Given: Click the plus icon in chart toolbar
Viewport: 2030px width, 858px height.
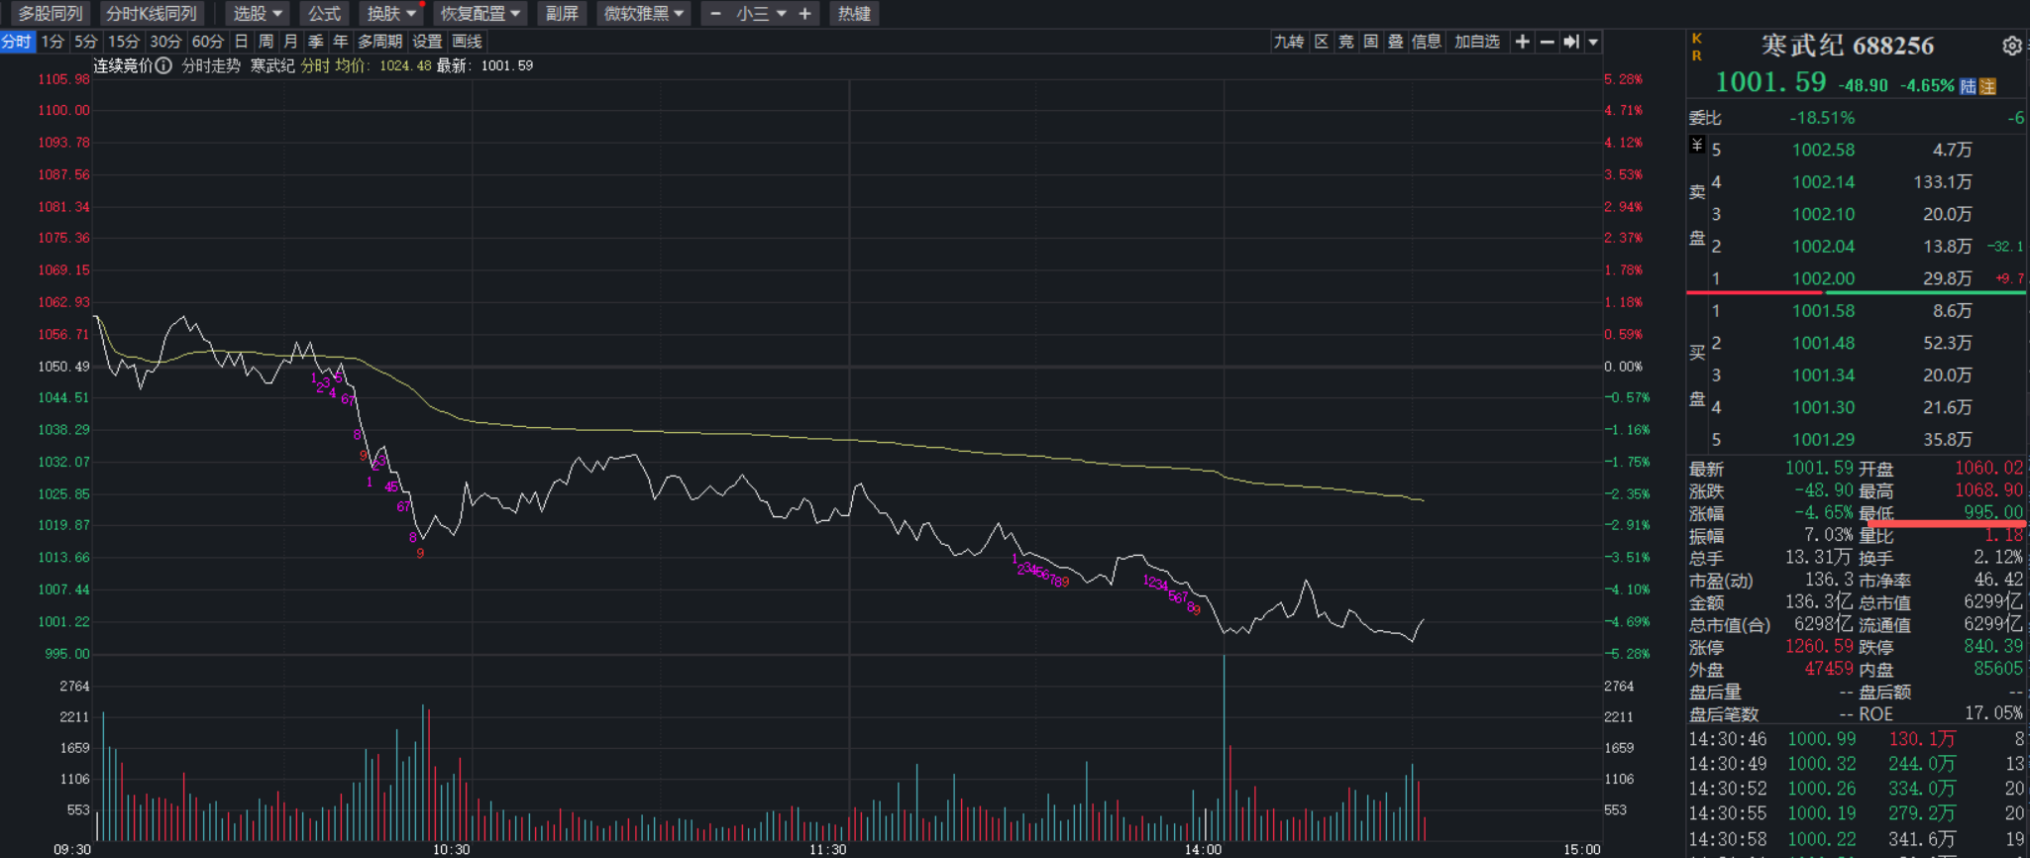Looking at the screenshot, I should 1523,42.
